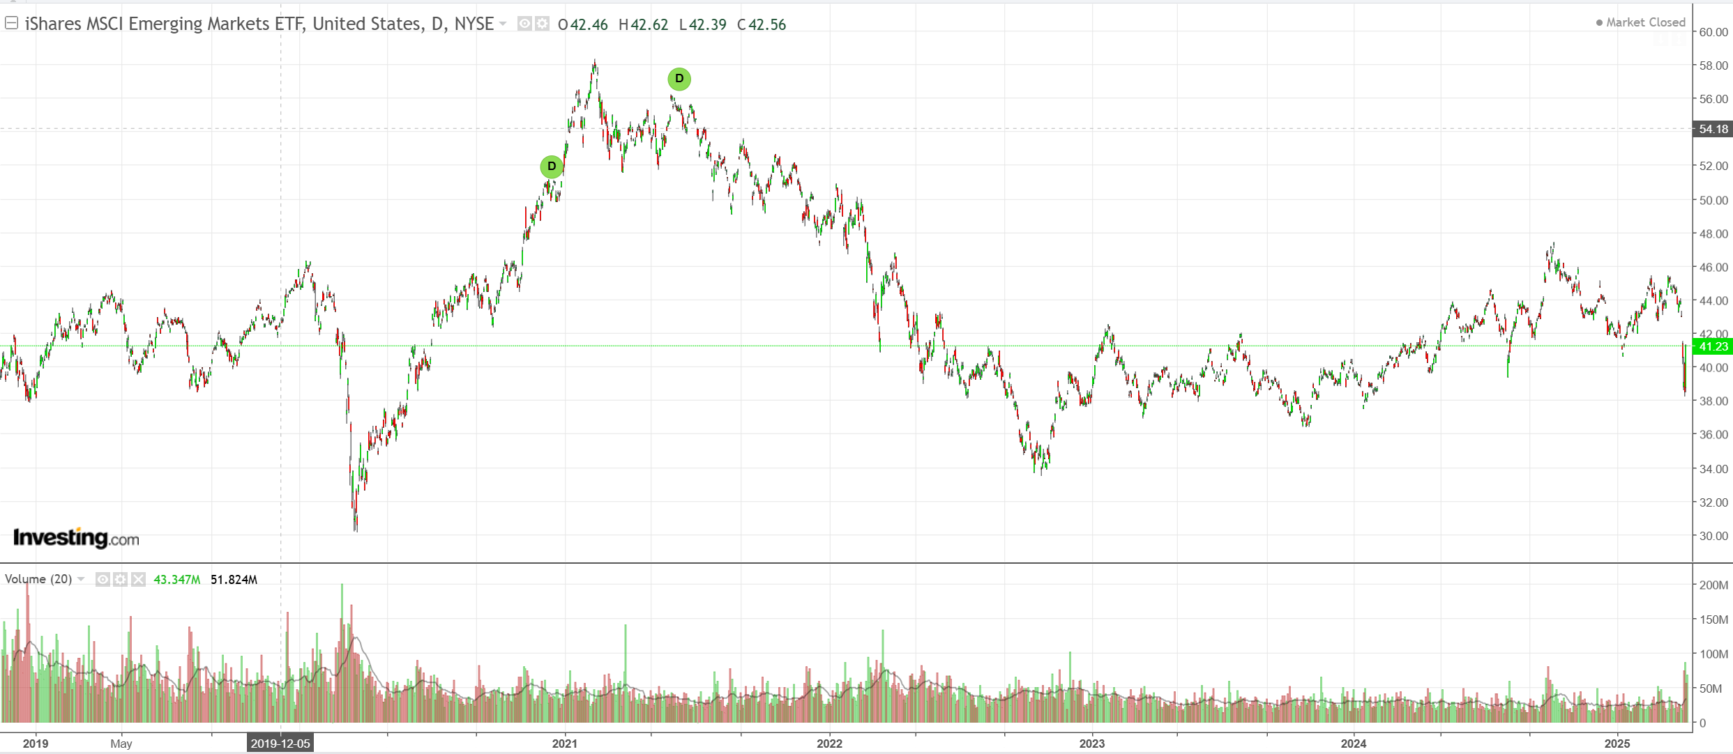Click the Market Closed status indicator
Screen dimensions: 1733x754
pyautogui.click(x=1640, y=22)
